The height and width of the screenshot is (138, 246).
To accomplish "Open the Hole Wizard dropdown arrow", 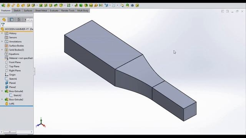I will coord(37,5).
